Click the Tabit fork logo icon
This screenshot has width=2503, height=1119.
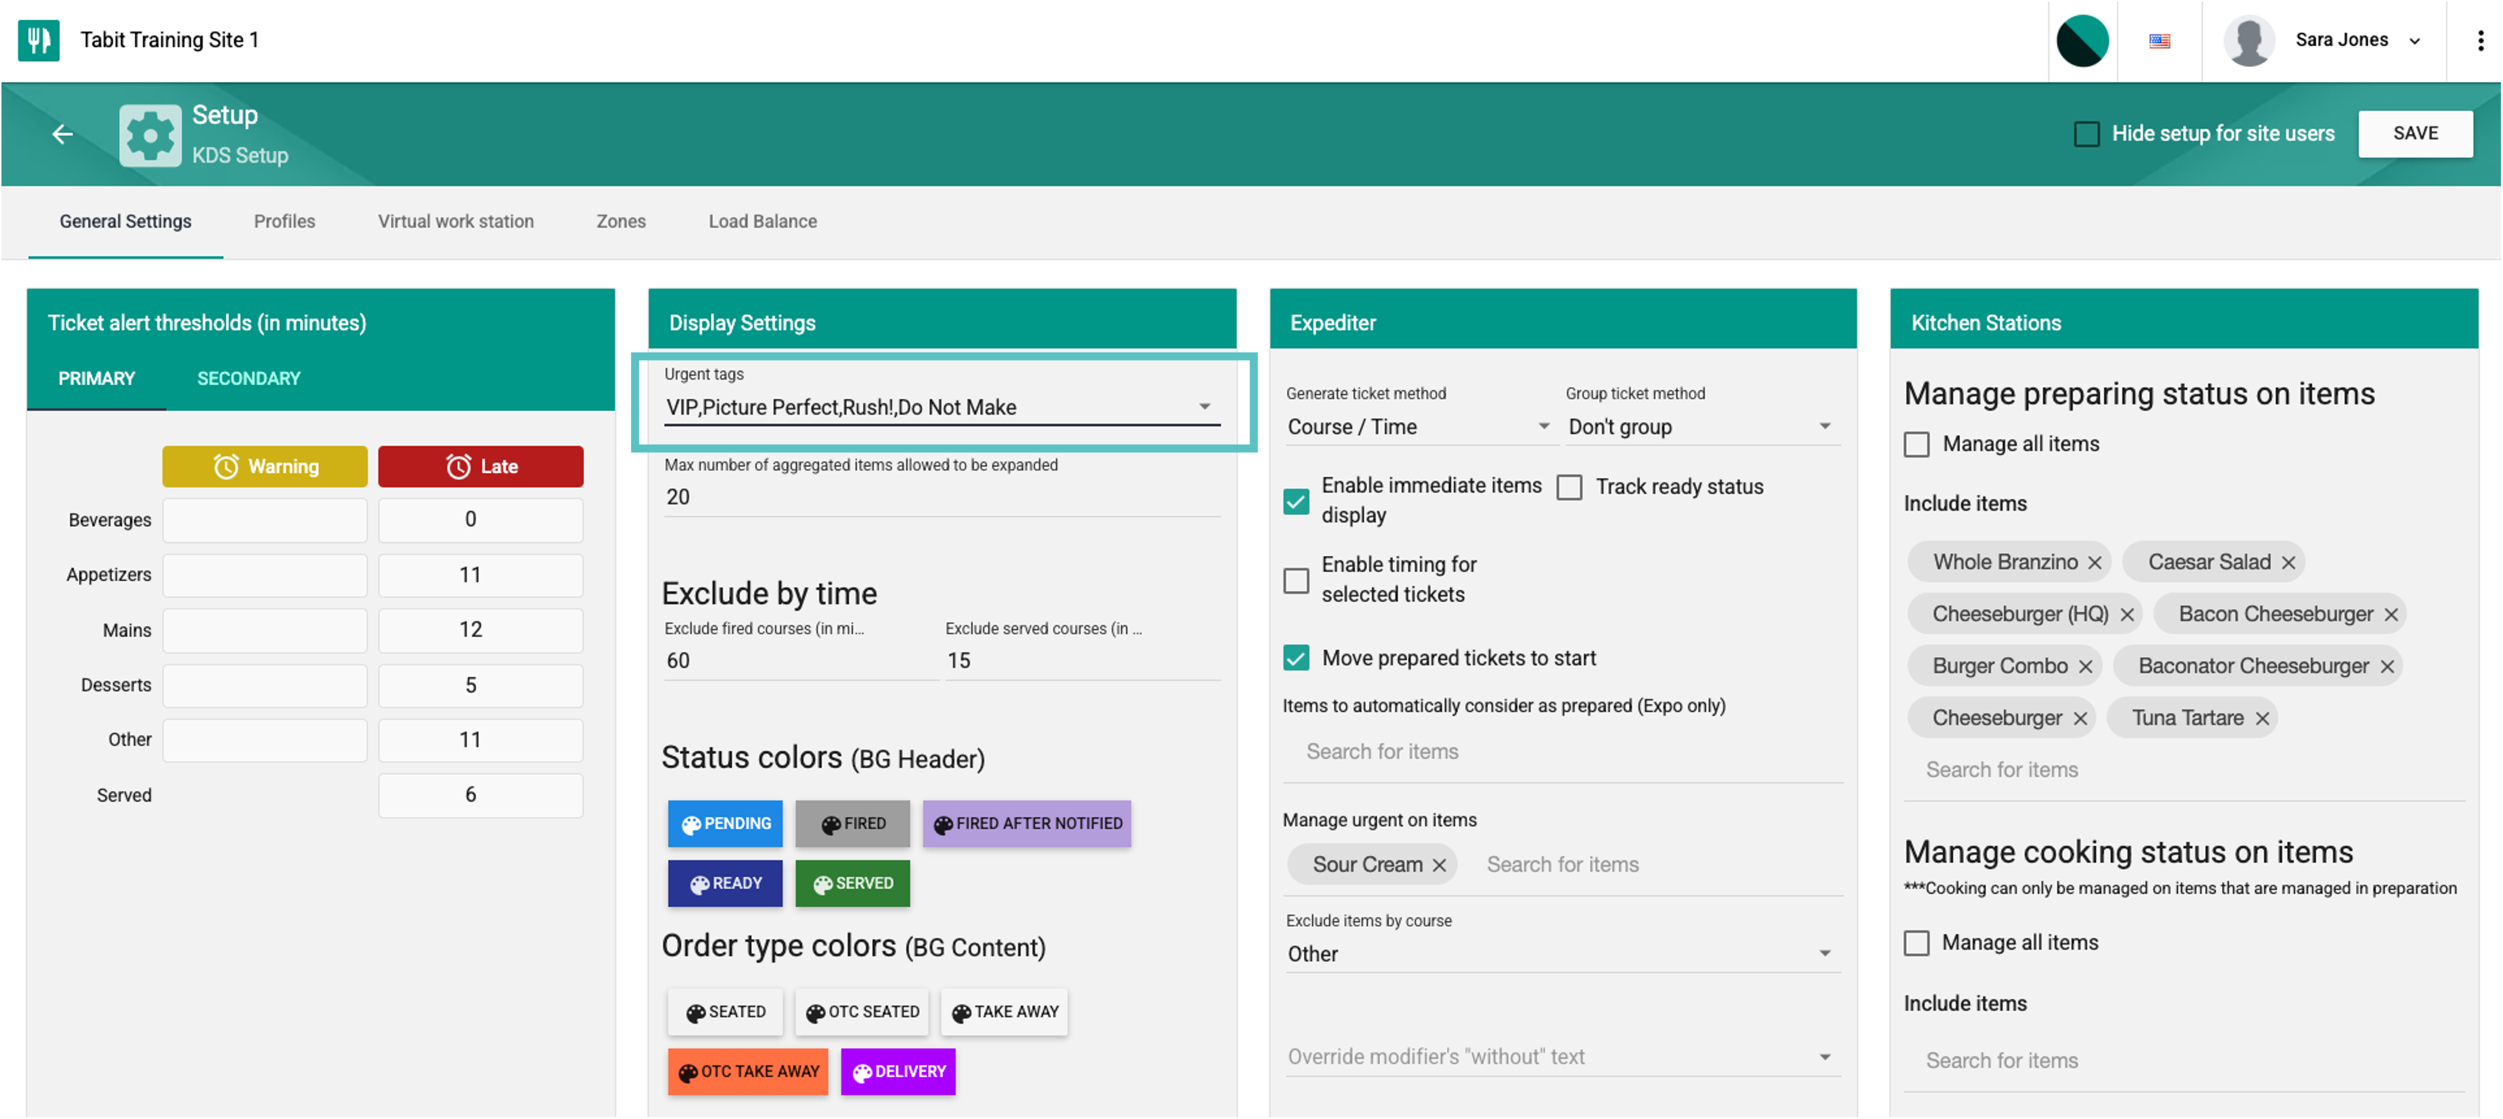point(39,40)
